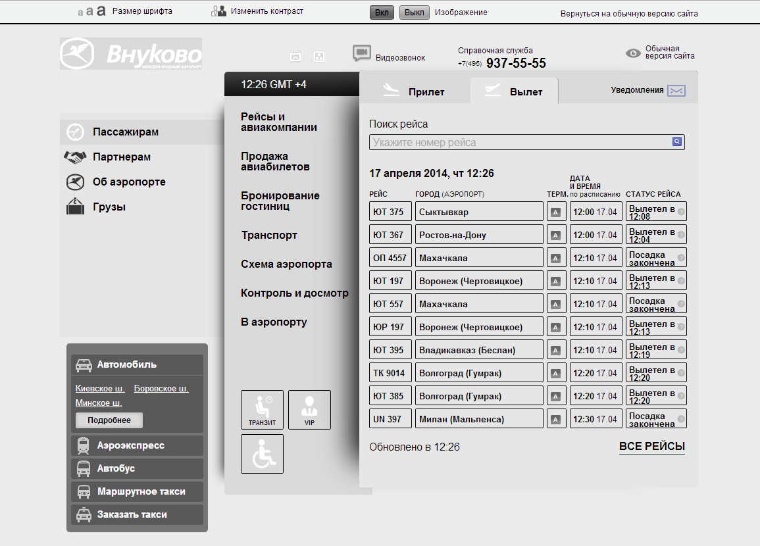
Task: Toggle contrast with Изменить контраст
Action: [258, 11]
